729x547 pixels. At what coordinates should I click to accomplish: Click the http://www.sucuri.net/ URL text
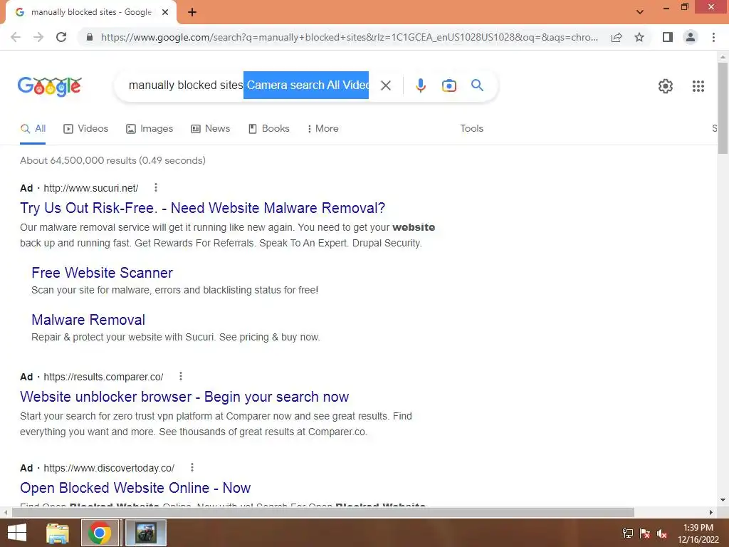click(x=91, y=188)
